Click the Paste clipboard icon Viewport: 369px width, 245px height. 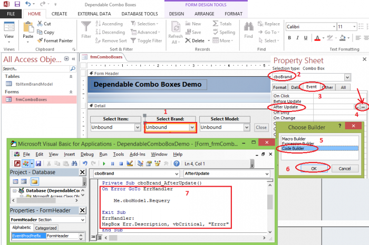pyautogui.click(x=28, y=27)
